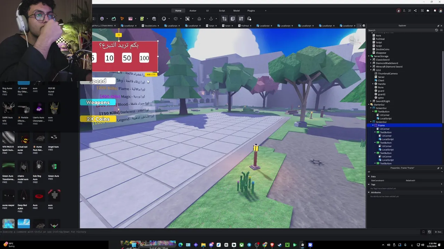Toggle the sliders settings panel button
This screenshot has height=249, width=444.
pos(241,19)
